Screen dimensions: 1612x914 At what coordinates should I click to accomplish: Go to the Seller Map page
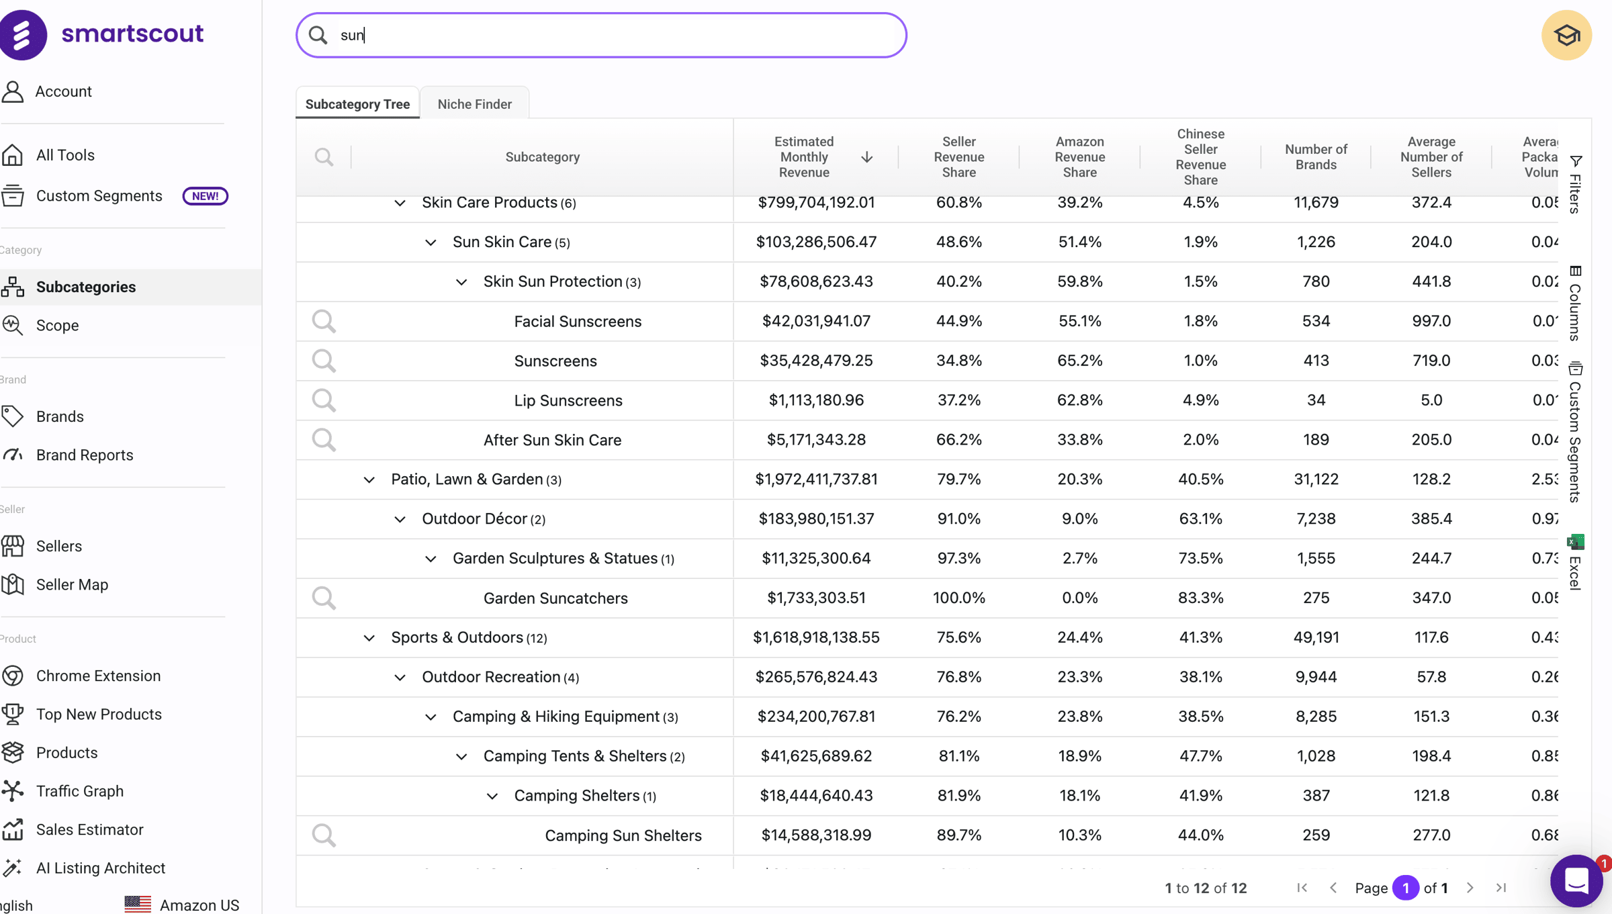pos(72,584)
